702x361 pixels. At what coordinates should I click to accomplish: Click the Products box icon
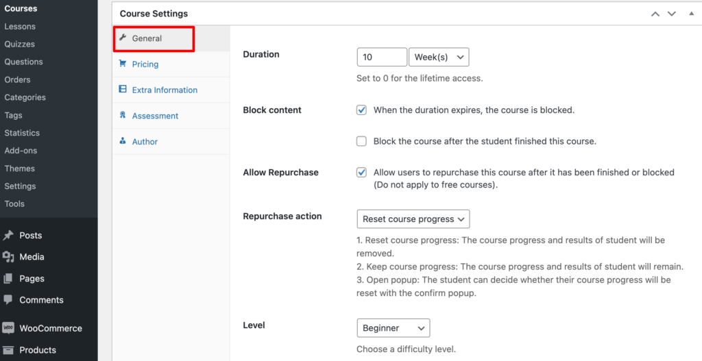(x=8, y=350)
